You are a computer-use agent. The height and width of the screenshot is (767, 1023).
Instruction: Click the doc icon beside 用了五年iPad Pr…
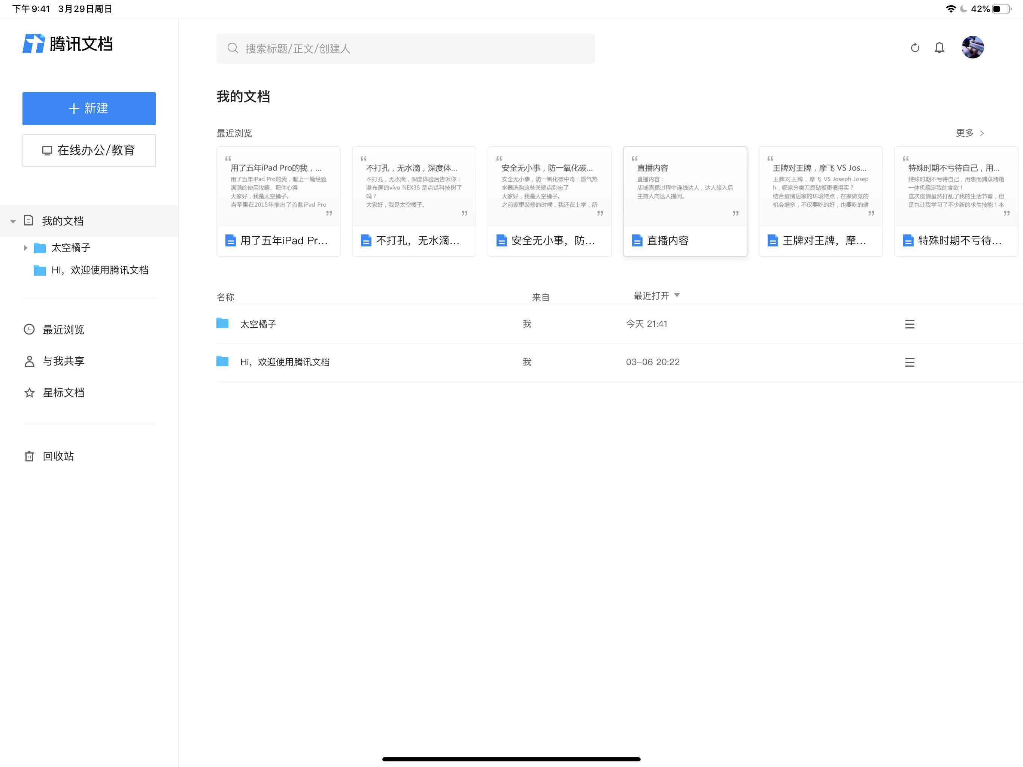230,240
